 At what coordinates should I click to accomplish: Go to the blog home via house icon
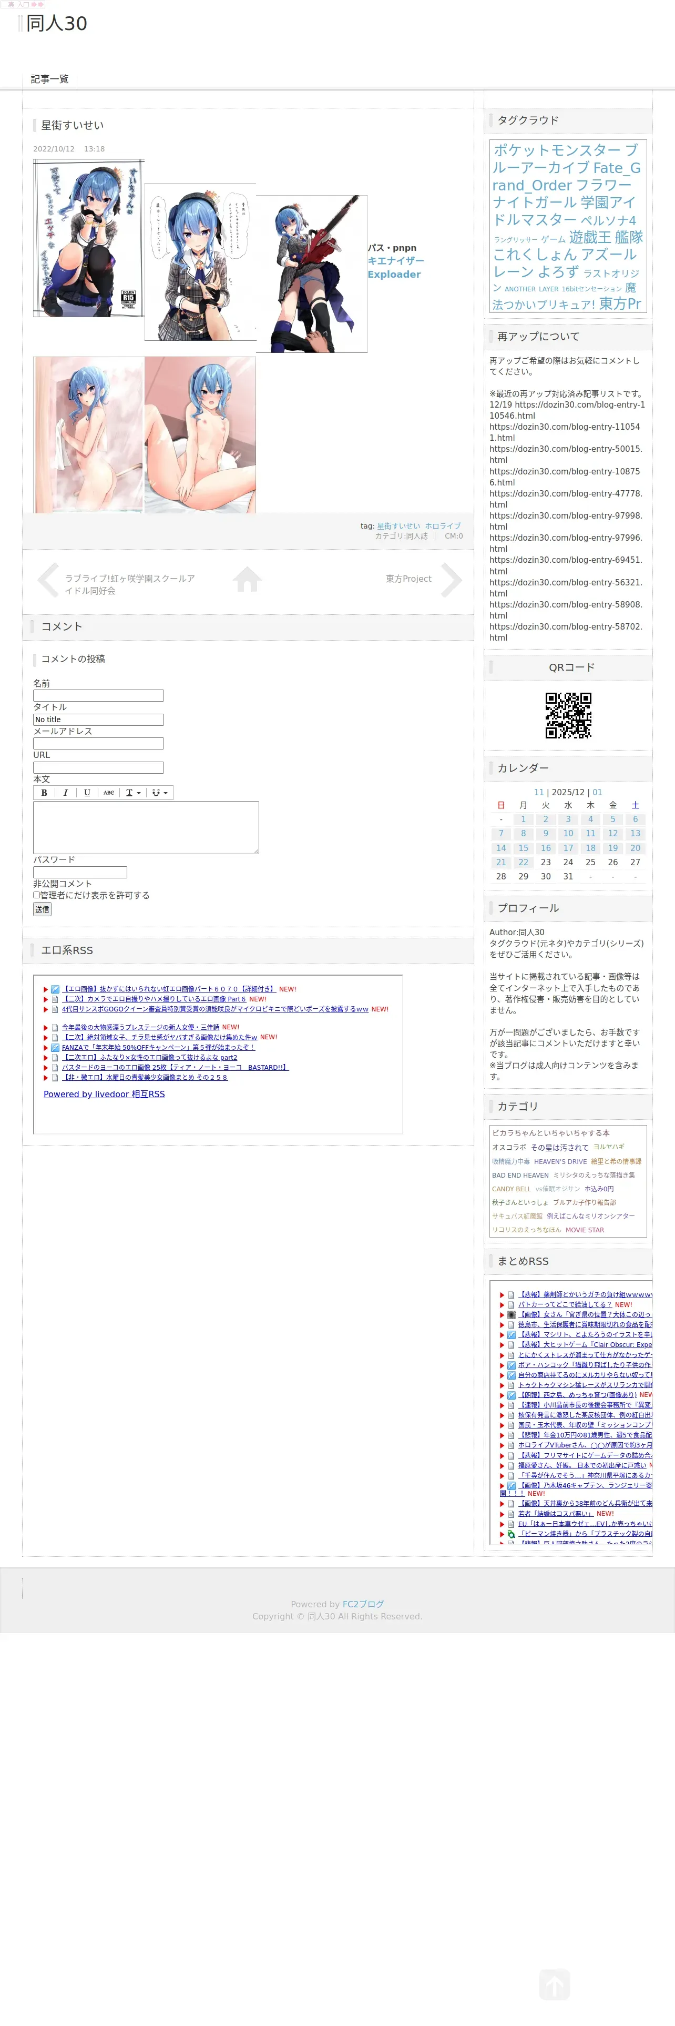247,580
